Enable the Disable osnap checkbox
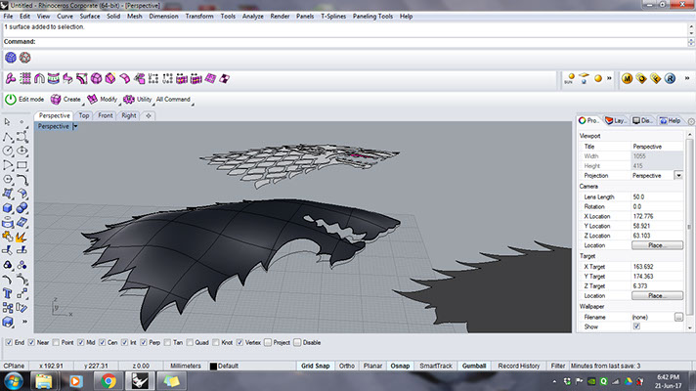696x391 pixels. 297,343
